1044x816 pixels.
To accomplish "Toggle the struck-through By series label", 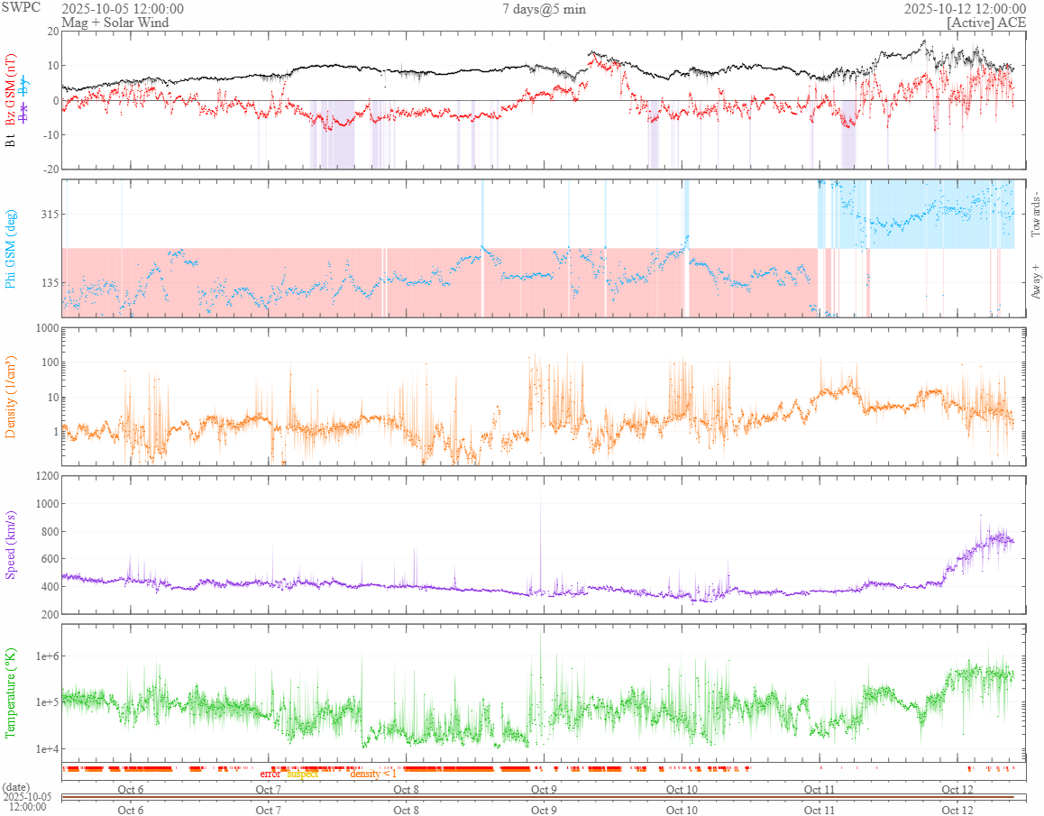I will [24, 86].
